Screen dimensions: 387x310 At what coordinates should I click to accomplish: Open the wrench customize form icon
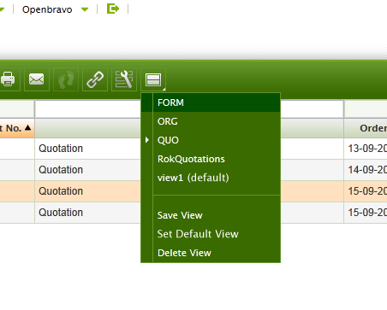tap(124, 79)
